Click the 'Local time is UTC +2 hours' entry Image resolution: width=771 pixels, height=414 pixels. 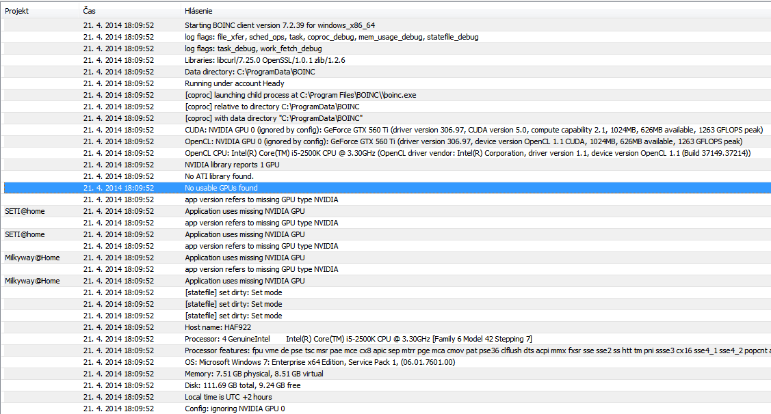coord(228,397)
